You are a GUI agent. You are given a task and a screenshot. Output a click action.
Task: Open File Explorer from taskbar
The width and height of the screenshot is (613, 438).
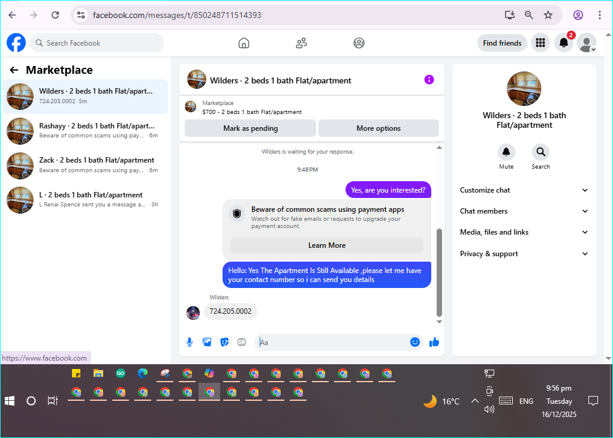click(x=98, y=373)
